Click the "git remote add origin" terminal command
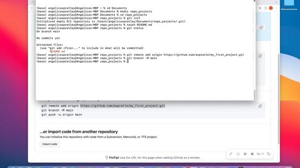This screenshot has width=300, height=168. tap(185, 55)
